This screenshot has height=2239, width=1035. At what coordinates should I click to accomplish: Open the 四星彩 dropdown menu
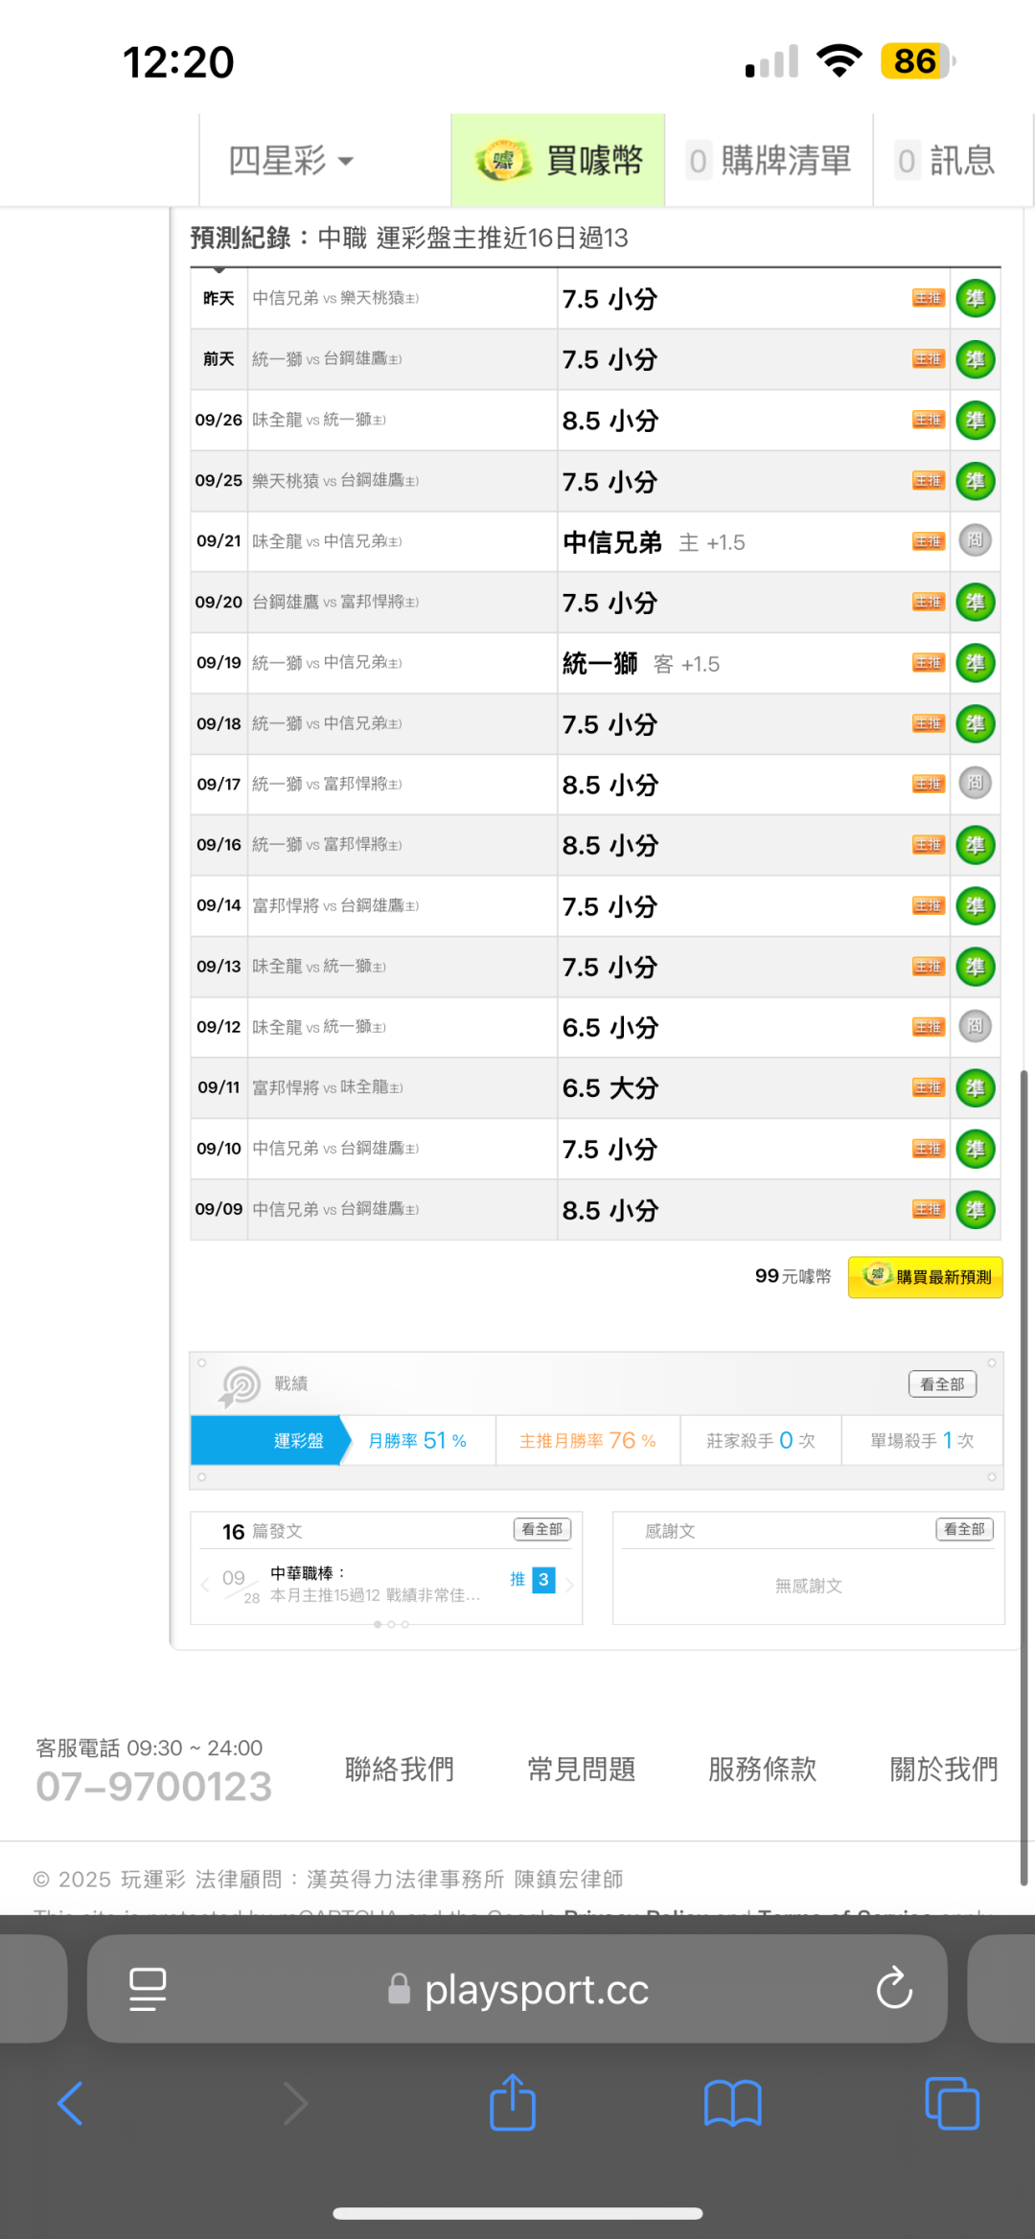tap(291, 160)
